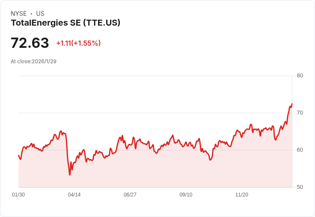
Task: Click the starting point of the price line
Action: click(18, 155)
